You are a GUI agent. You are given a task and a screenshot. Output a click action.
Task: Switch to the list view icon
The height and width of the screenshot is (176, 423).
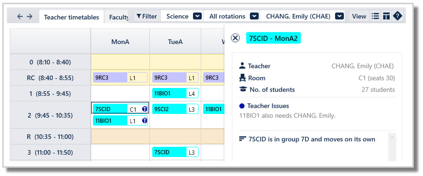[x=375, y=17]
